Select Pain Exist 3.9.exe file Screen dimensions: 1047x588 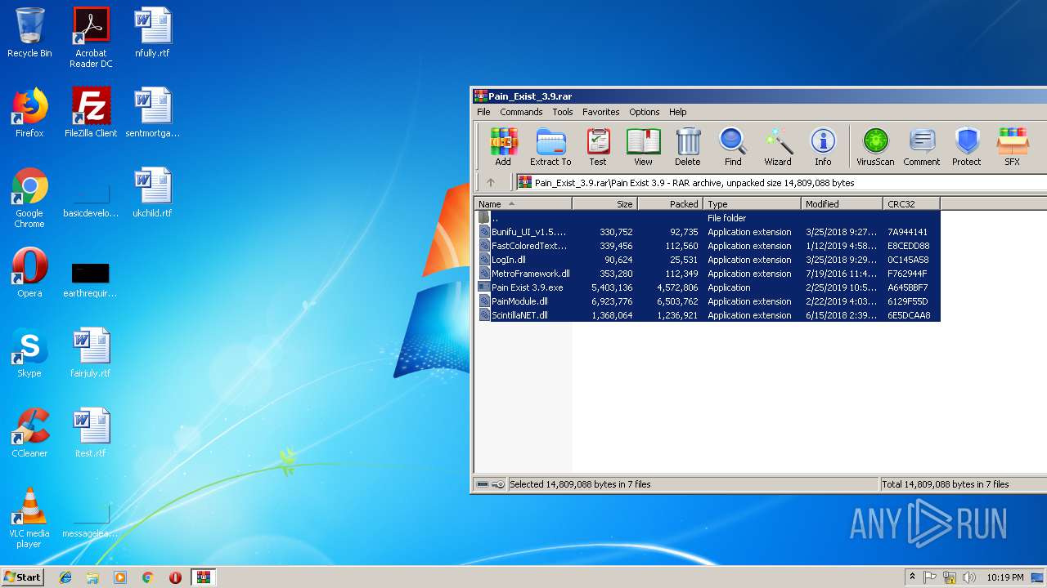click(x=708, y=287)
